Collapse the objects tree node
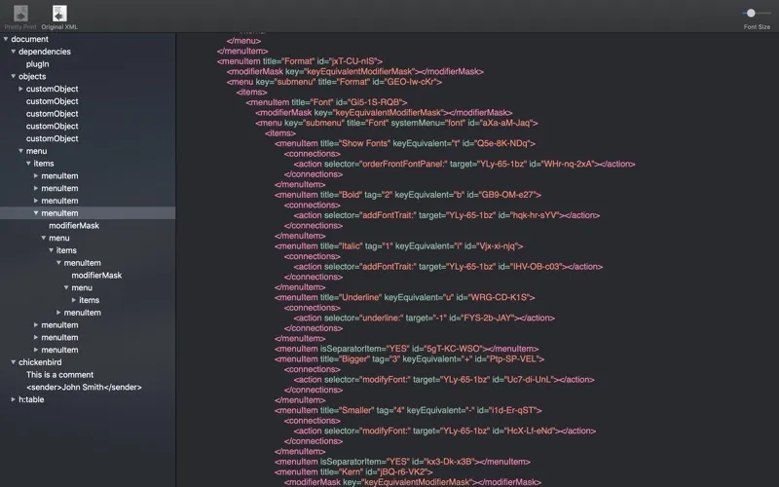The width and height of the screenshot is (779, 487). (x=14, y=76)
